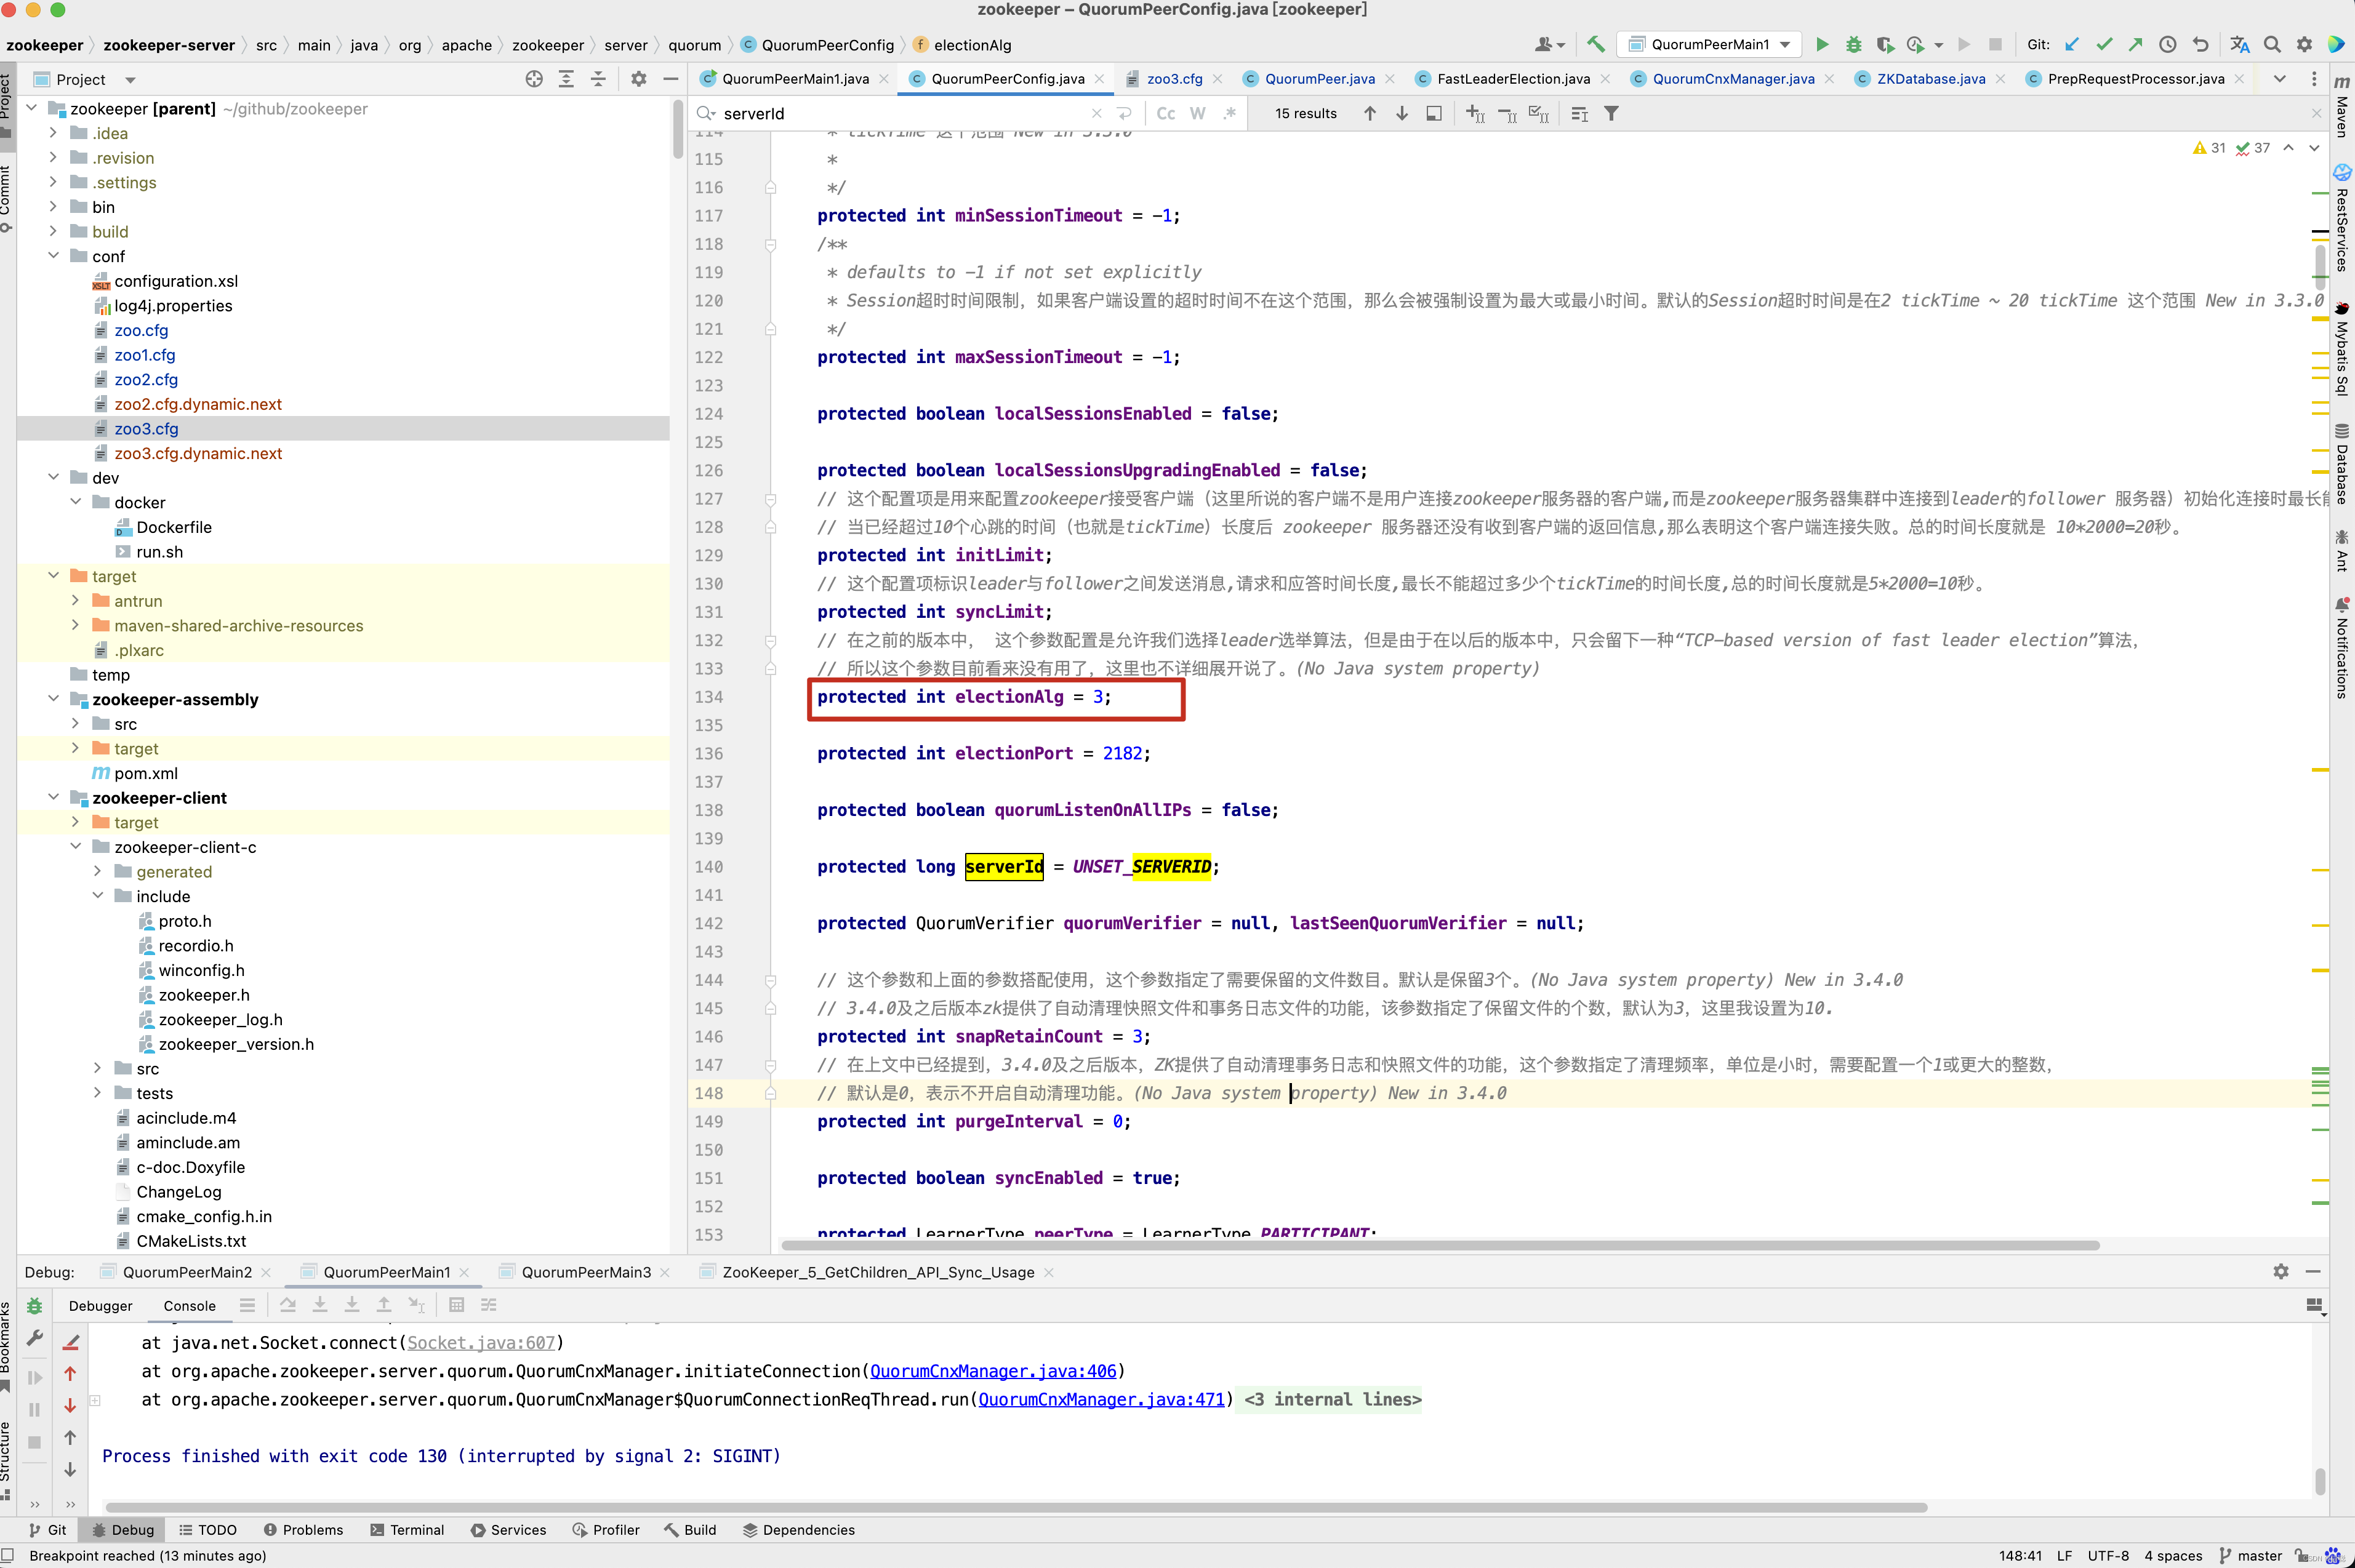Screen dimensions: 2355x1568
Task: Open Project view mode dropdown
Action: pos(130,80)
